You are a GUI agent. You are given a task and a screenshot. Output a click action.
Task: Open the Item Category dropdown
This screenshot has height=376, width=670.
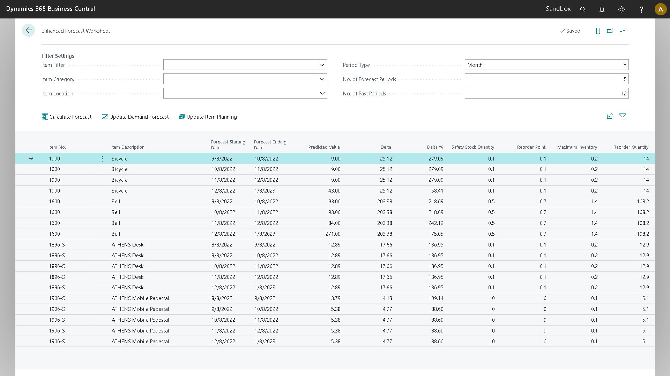pyautogui.click(x=322, y=79)
